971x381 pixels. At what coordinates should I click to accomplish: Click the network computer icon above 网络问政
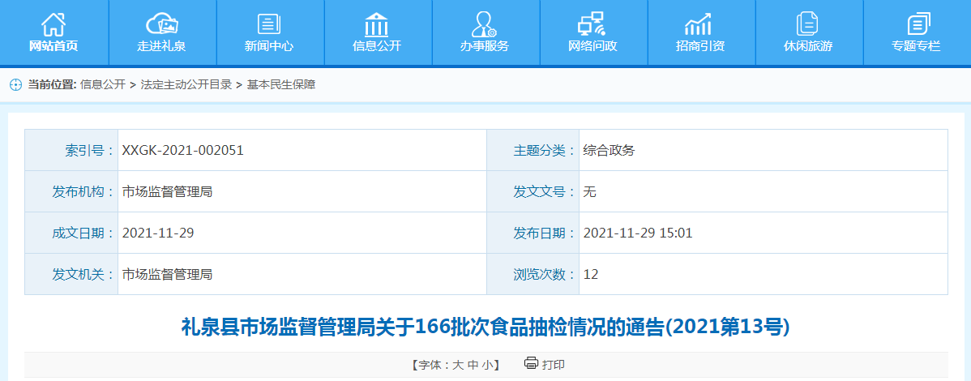point(592,24)
